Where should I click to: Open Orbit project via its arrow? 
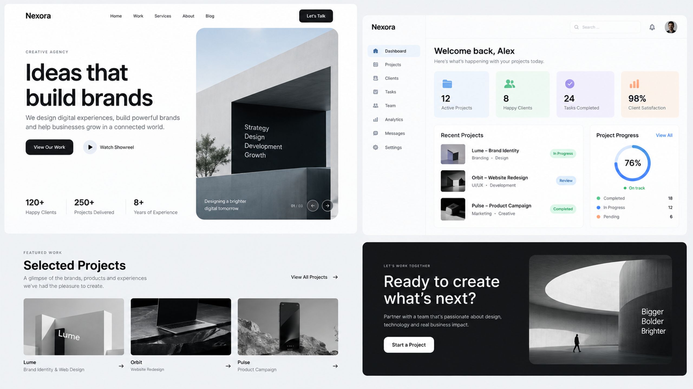point(228,366)
